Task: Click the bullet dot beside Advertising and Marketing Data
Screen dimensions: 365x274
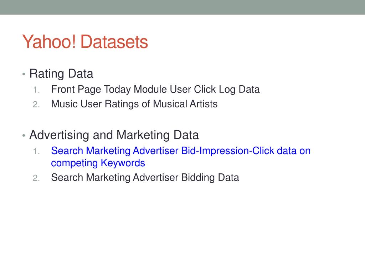Action: 24,135
